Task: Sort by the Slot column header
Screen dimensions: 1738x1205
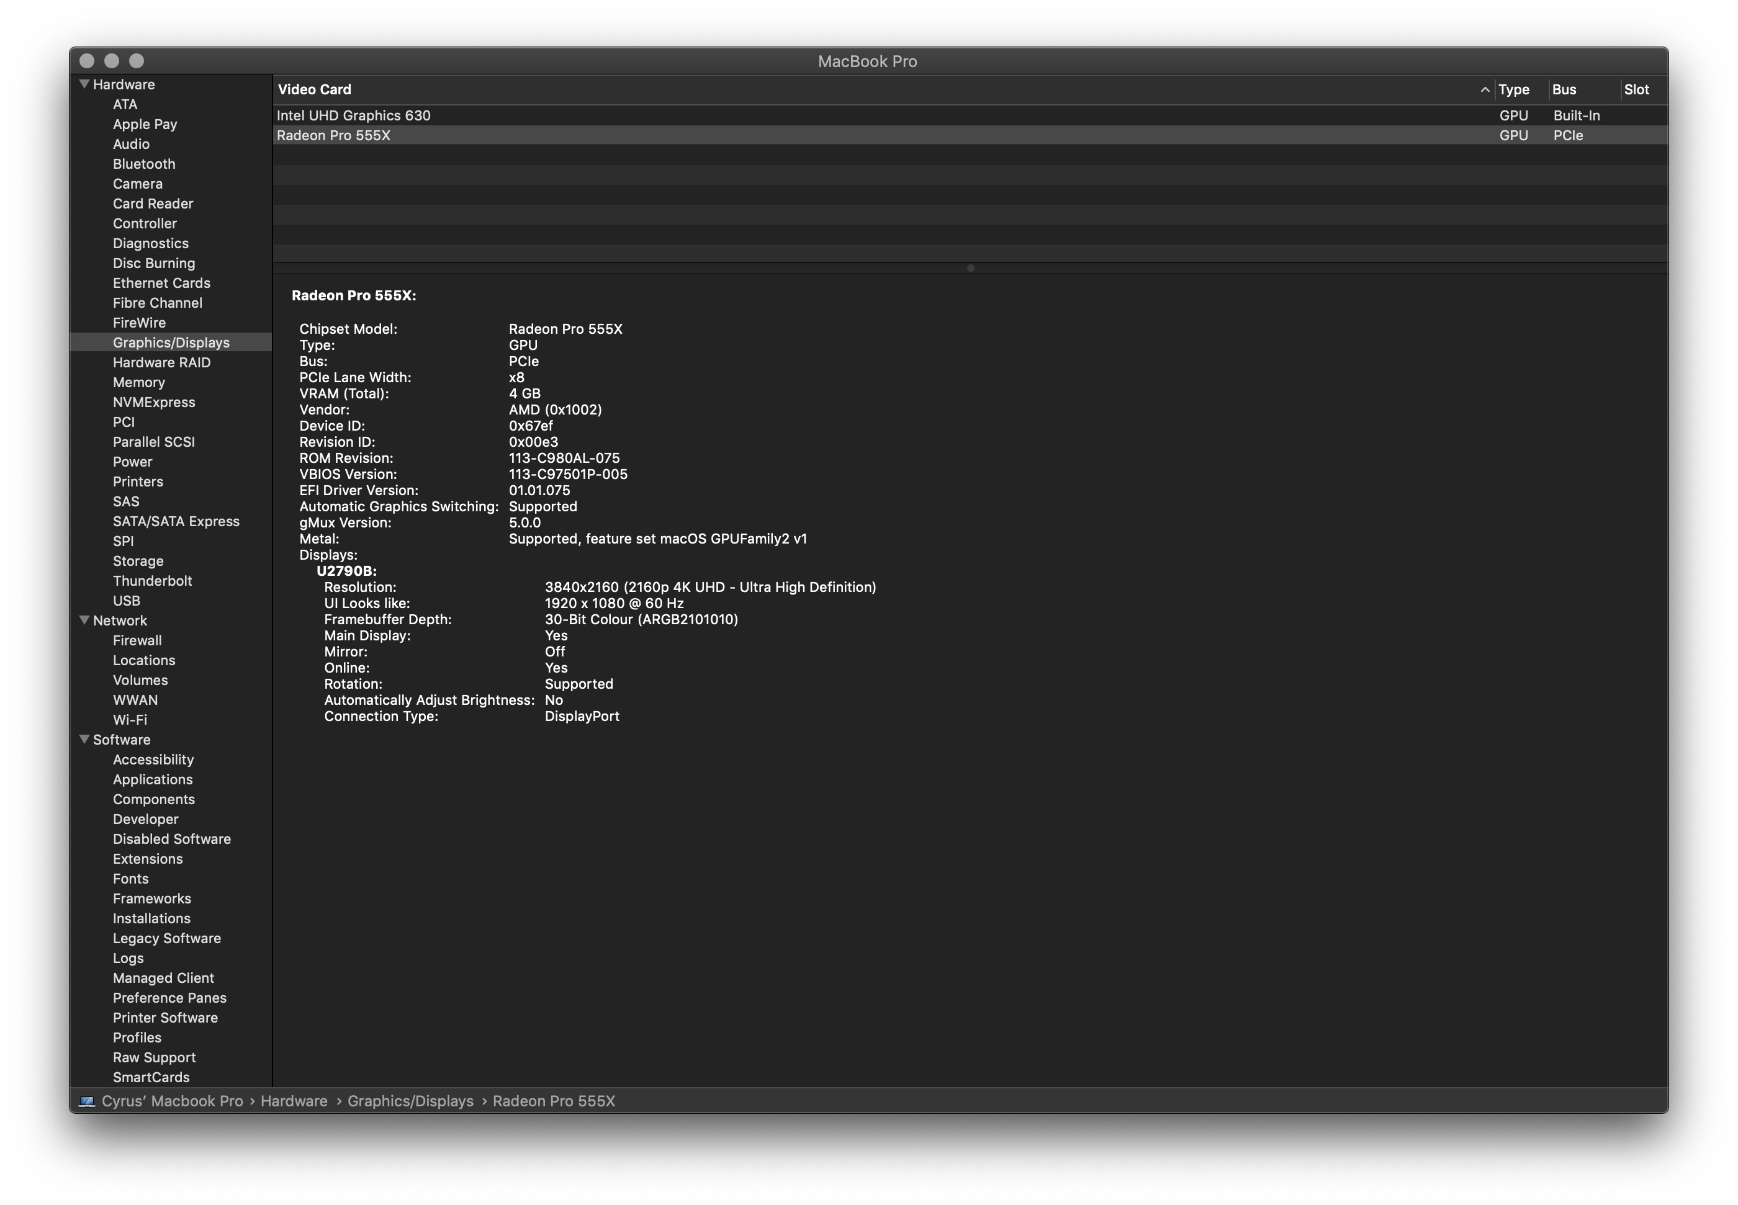Action: coord(1636,89)
